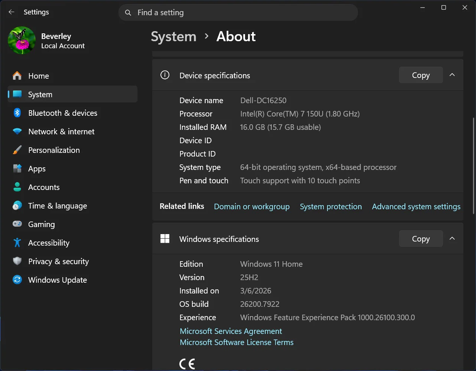This screenshot has height=371, width=476.
Task: Open Domain or workgroup link
Action: pyautogui.click(x=252, y=207)
